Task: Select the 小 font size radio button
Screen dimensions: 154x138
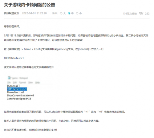Action: (x=77, y=13)
